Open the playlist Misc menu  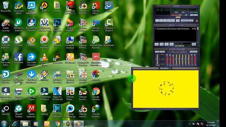coord(172,44)
